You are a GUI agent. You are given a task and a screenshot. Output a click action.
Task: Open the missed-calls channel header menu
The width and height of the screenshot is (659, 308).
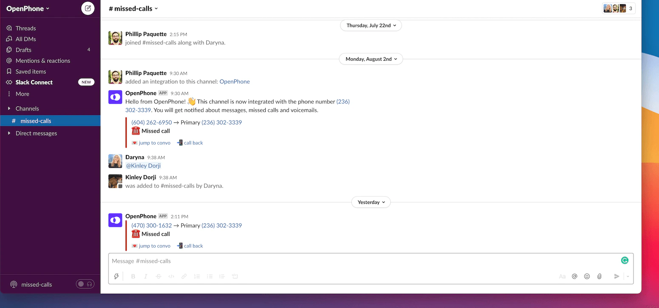[x=133, y=8]
